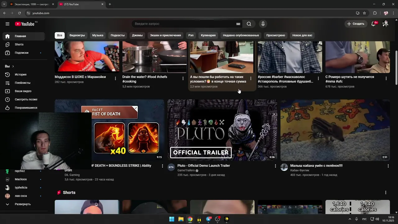This screenshot has width=398, height=224.
Task: Select the Рэп filter chip
Action: [x=191, y=35]
